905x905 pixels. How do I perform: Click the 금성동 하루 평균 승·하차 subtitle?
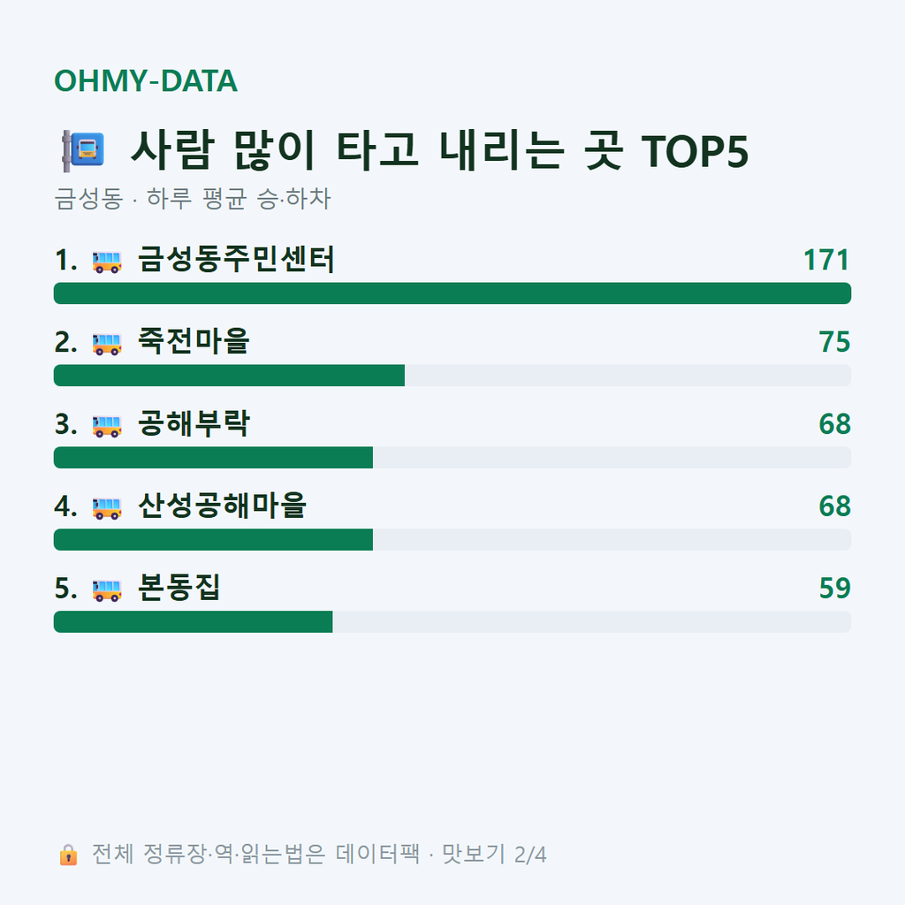192,199
